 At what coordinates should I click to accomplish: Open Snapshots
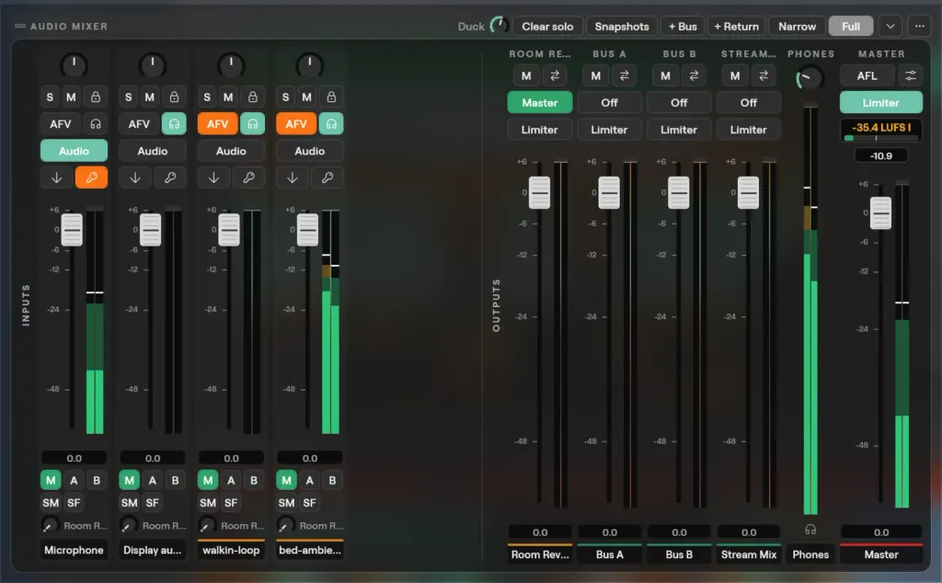point(622,27)
